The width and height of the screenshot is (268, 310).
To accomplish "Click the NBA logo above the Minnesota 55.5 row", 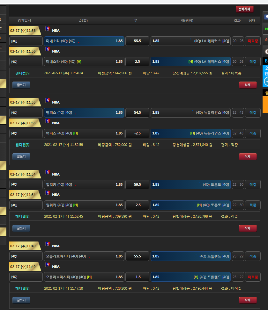I will click(48, 29).
